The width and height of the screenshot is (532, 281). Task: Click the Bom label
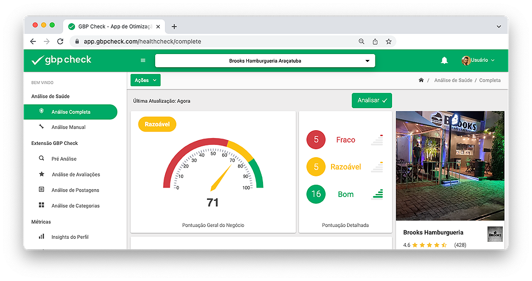[x=345, y=195]
